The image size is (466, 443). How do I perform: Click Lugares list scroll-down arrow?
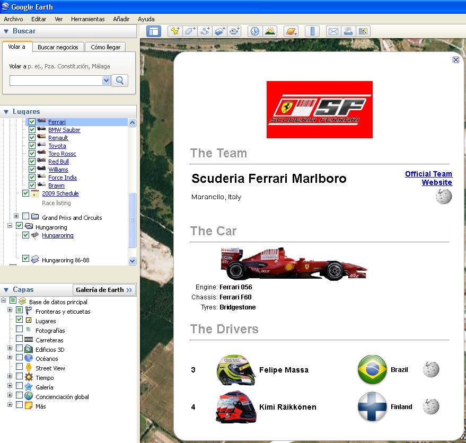point(132,261)
